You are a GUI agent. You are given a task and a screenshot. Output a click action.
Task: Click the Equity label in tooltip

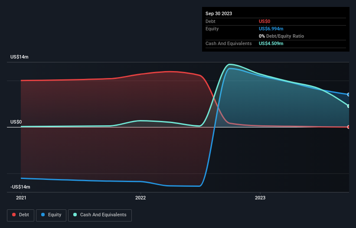[x=212, y=29]
